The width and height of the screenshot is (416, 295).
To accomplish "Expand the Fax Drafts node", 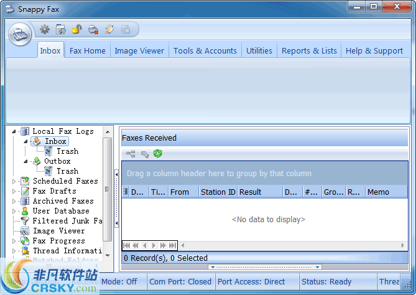I will point(14,191).
